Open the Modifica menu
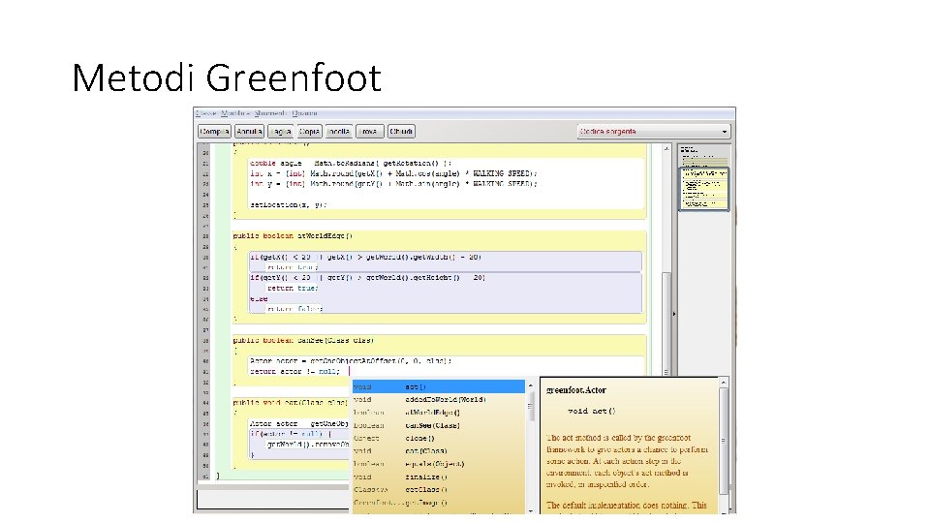This screenshot has width=930, height=523. coord(235,113)
